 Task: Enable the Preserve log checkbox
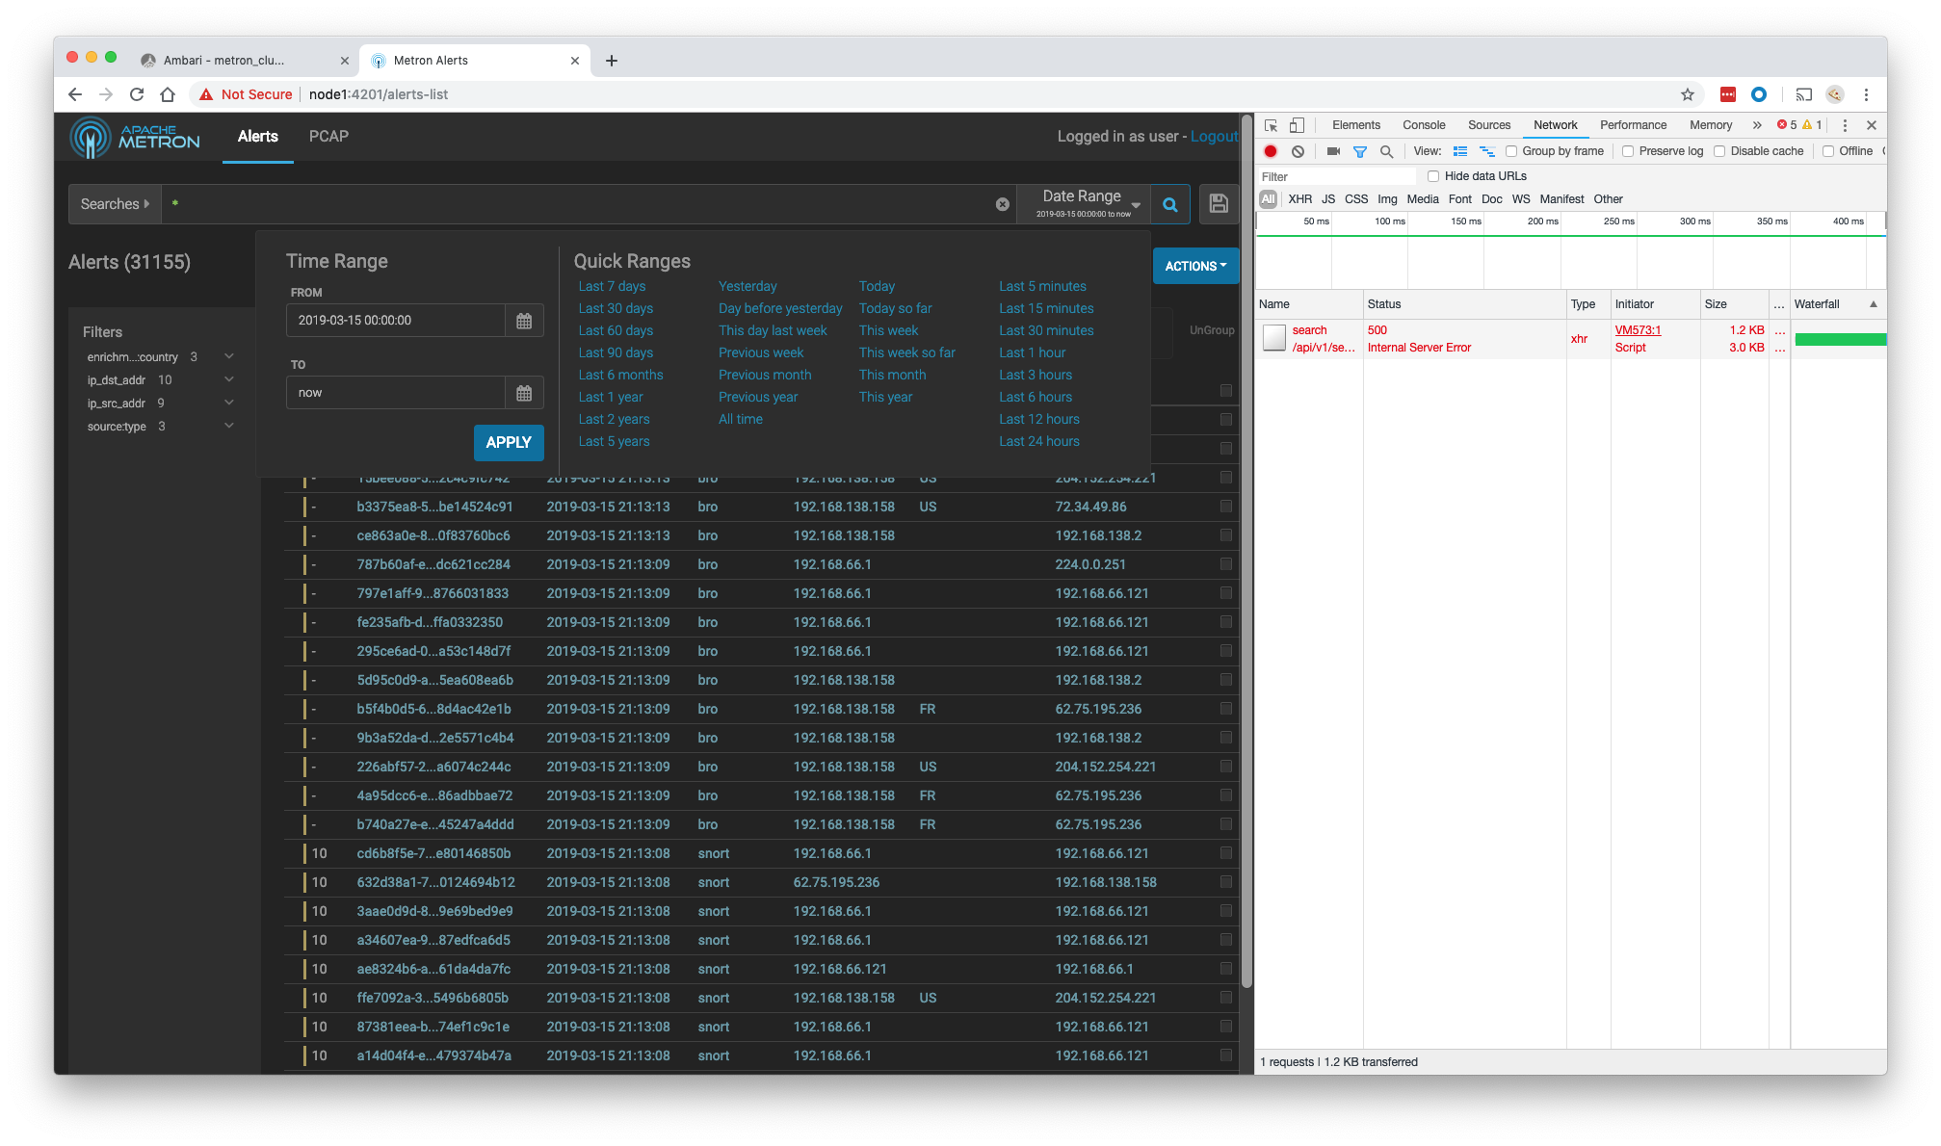1628,151
